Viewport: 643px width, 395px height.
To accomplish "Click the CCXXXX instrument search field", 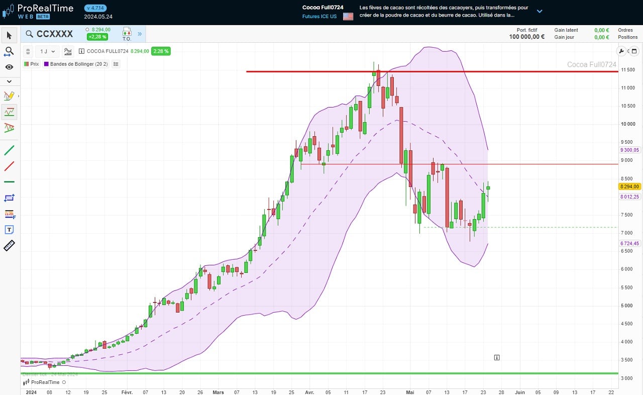I will pos(54,34).
